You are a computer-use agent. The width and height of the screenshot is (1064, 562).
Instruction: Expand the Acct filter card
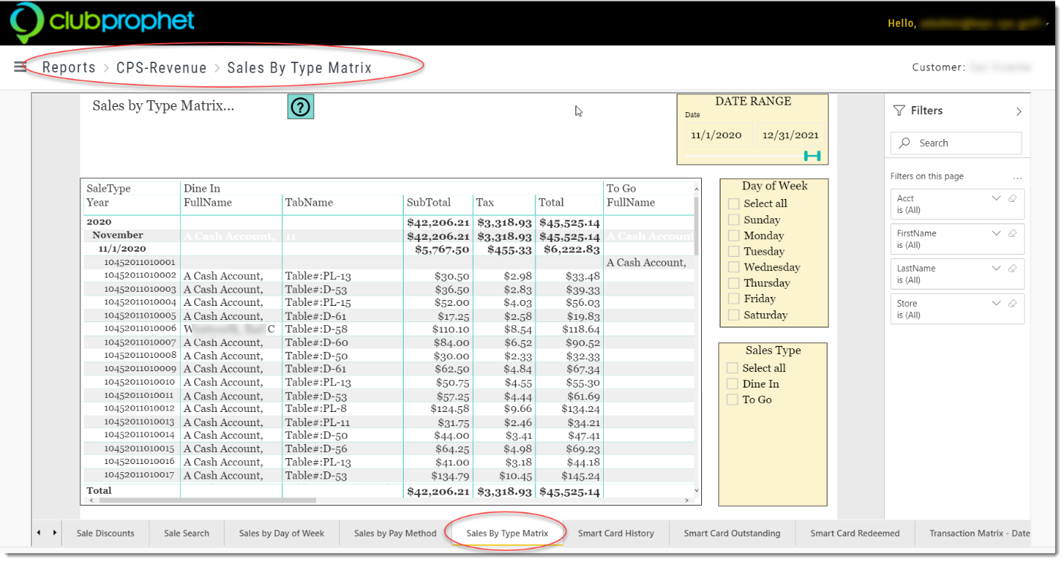pos(996,199)
